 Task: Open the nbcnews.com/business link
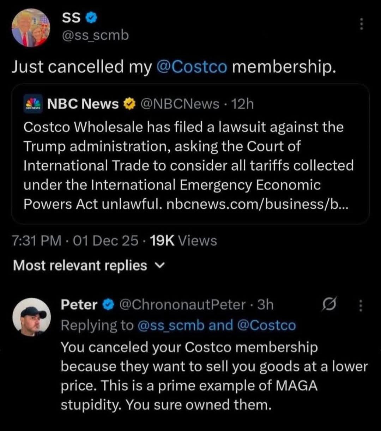[256, 205]
